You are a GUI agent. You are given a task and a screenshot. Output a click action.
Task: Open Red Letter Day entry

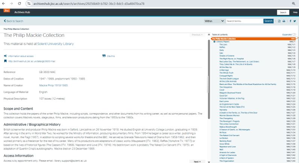[239, 62]
